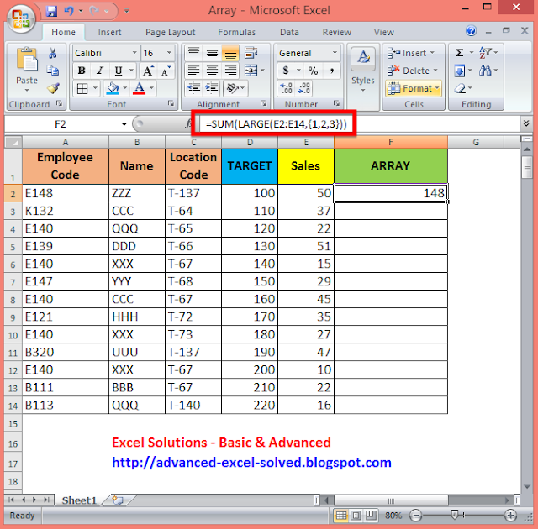538x529 pixels.
Task: Open Excel Help question mark
Action: coord(471,31)
